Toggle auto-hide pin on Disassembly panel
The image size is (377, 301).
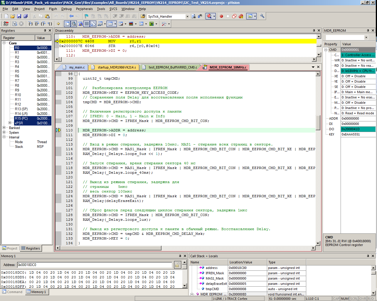click(x=314, y=31)
